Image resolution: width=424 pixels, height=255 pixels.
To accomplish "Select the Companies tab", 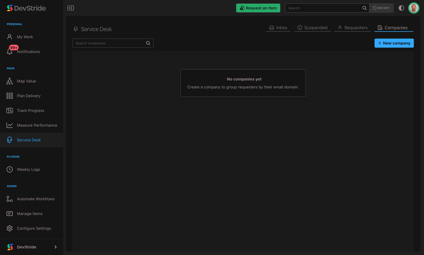I will [x=394, y=28].
